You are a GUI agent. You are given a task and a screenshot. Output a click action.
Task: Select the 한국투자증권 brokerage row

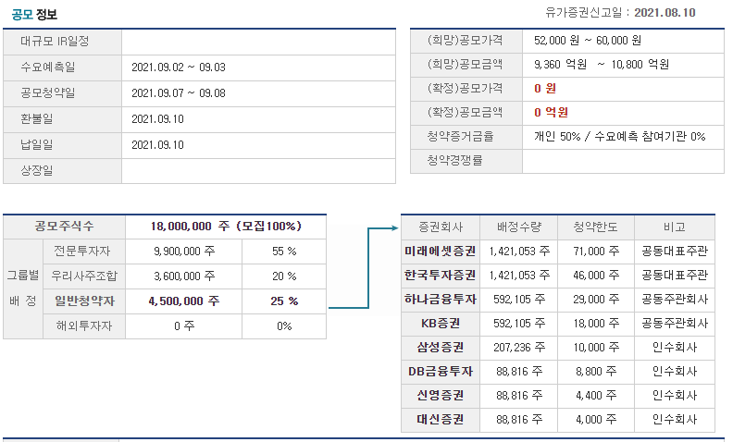(558, 276)
